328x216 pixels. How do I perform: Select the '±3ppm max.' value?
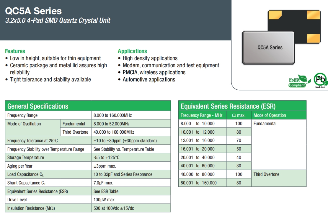coord(105,166)
